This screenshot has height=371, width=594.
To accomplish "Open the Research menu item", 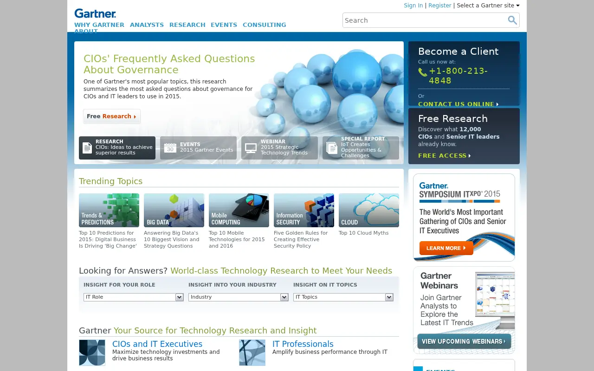I will [187, 25].
